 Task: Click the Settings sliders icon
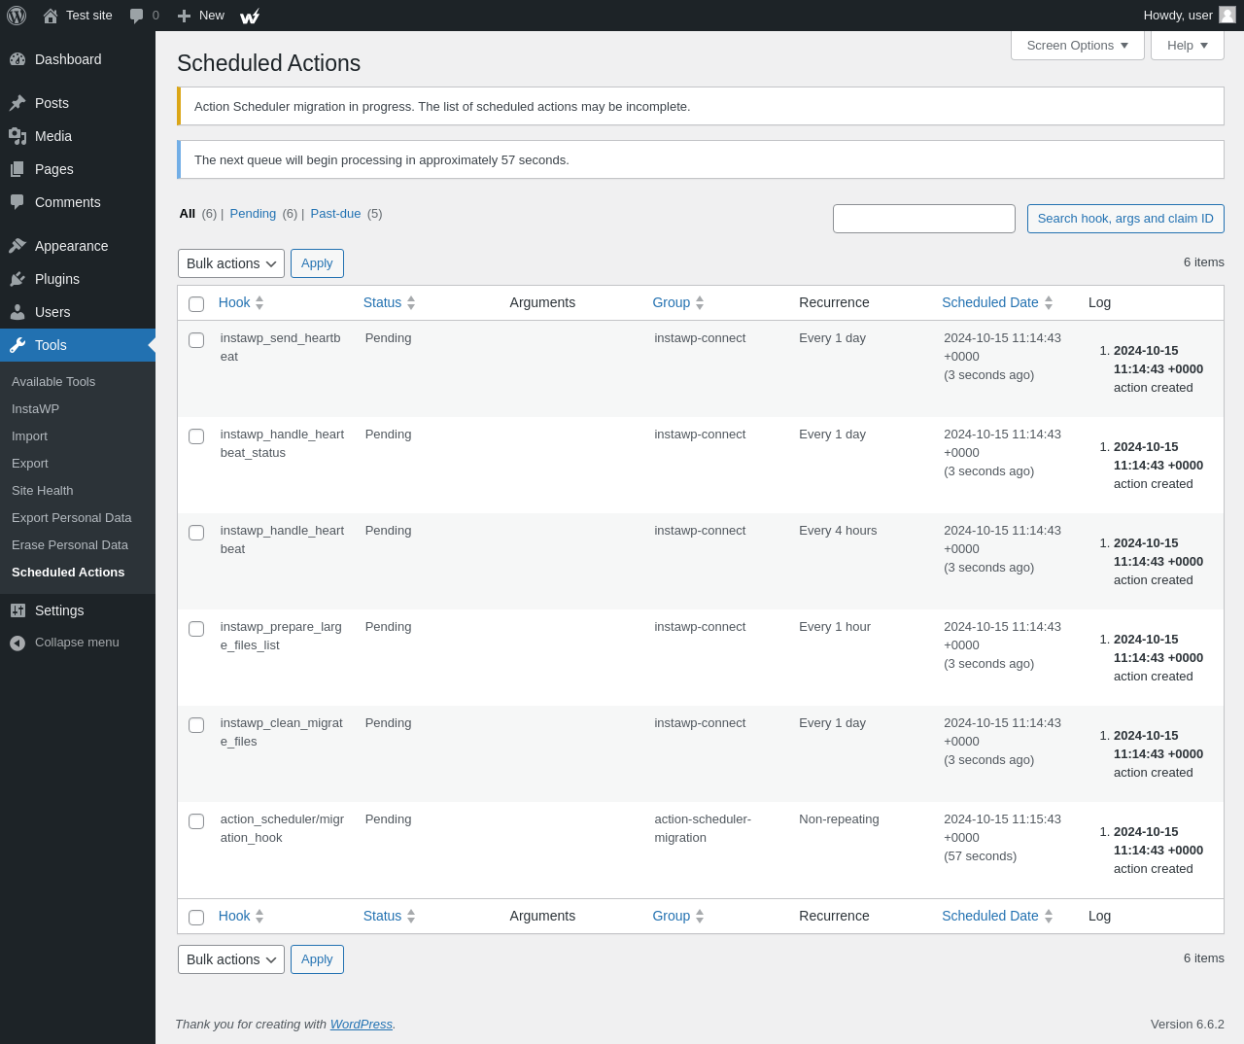[x=17, y=610]
